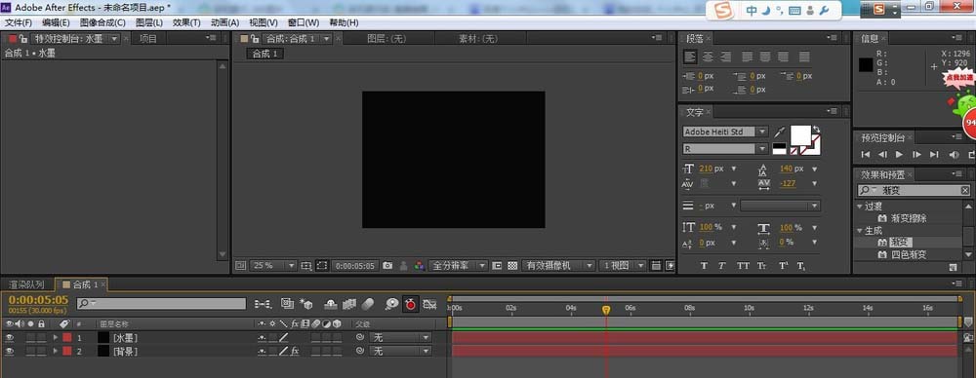Mute audio in preview panel

click(x=954, y=154)
